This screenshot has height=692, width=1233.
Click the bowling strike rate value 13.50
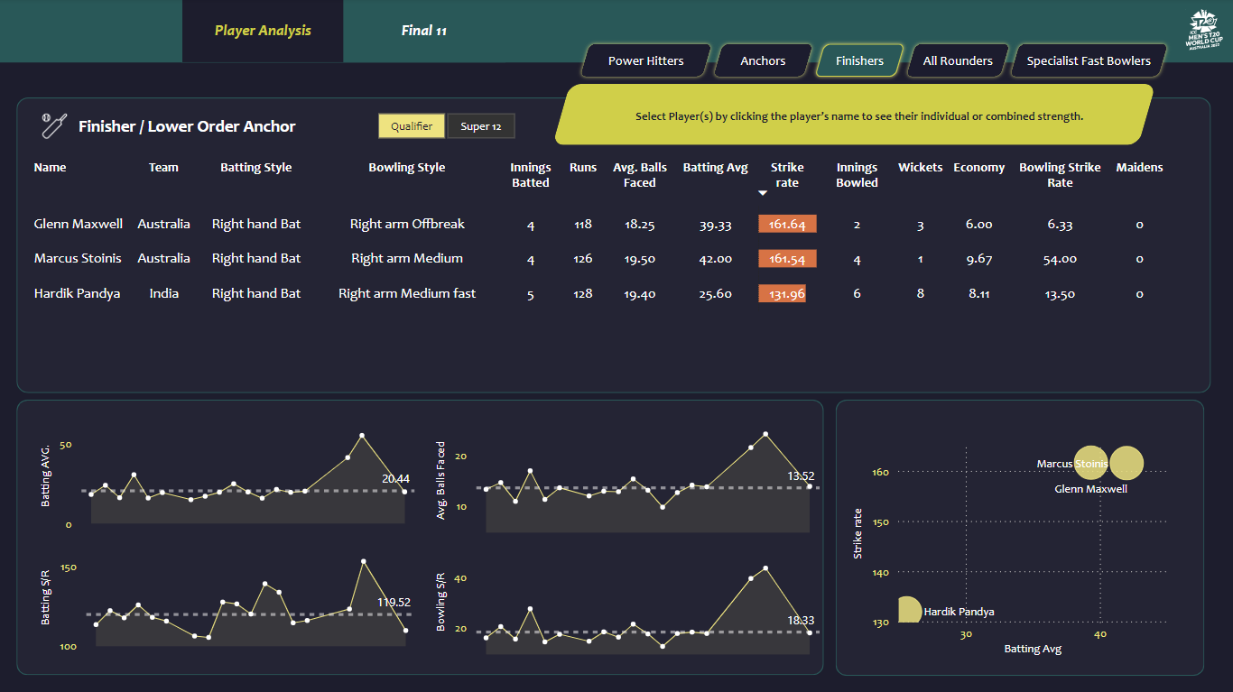click(x=1060, y=294)
